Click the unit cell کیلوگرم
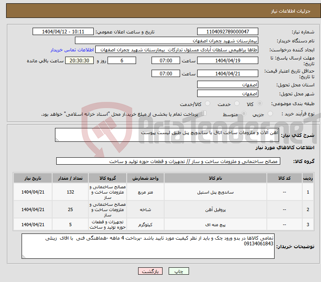This screenshot has width=321, height=282. point(145,225)
